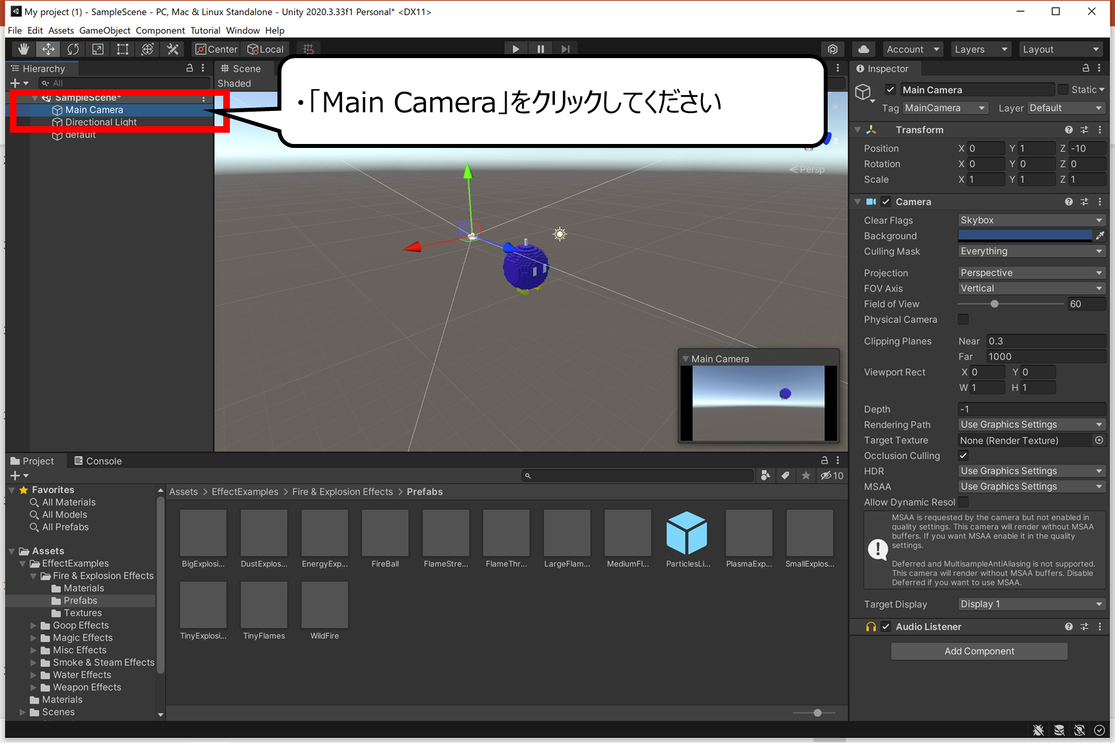Open Transform component help icon

tap(1069, 129)
